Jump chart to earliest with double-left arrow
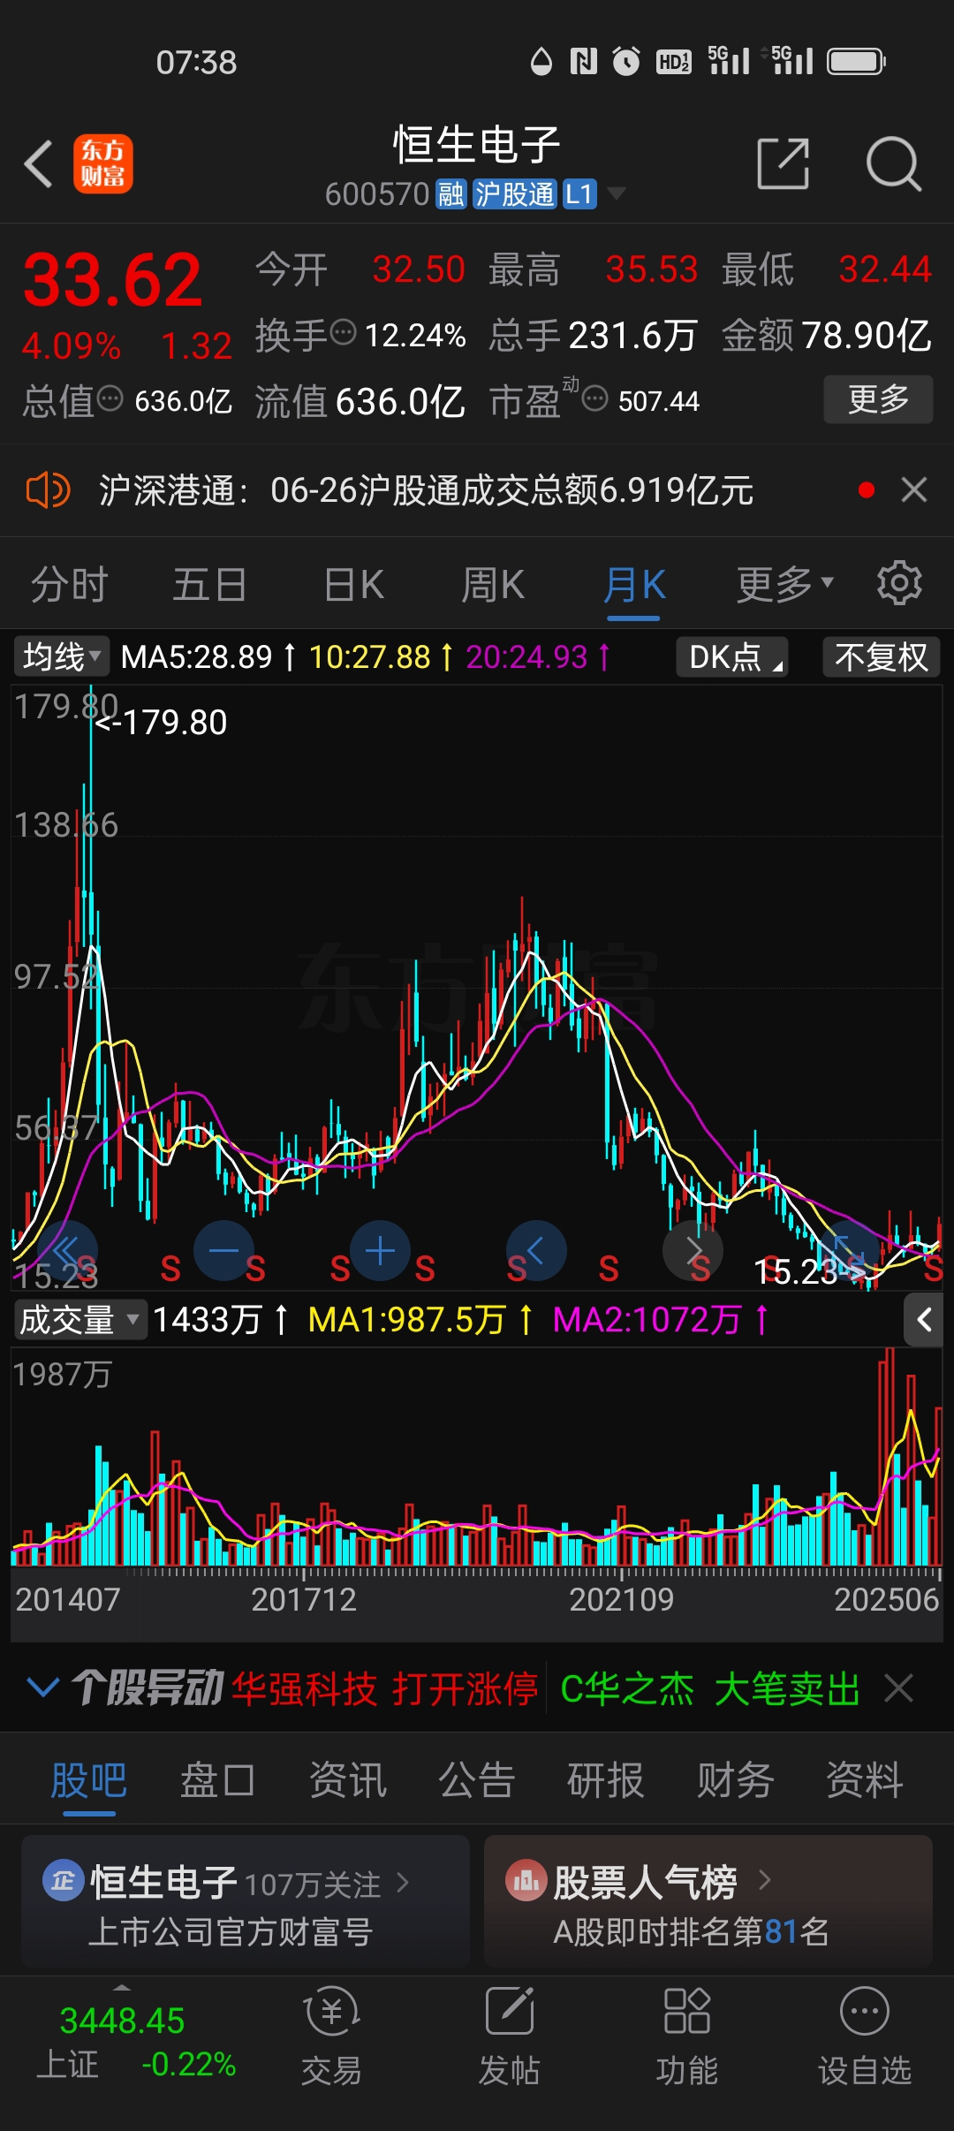 pyautogui.click(x=67, y=1251)
